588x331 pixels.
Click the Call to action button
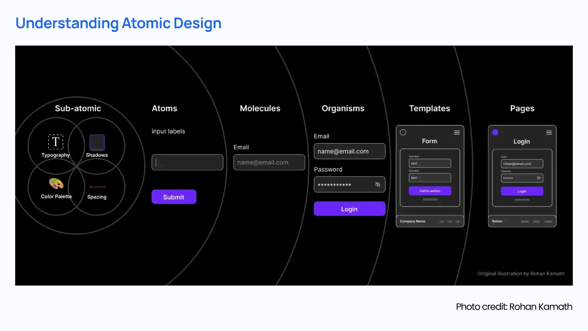(x=430, y=191)
